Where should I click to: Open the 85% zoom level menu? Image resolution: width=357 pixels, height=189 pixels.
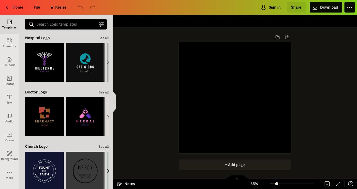click(254, 184)
